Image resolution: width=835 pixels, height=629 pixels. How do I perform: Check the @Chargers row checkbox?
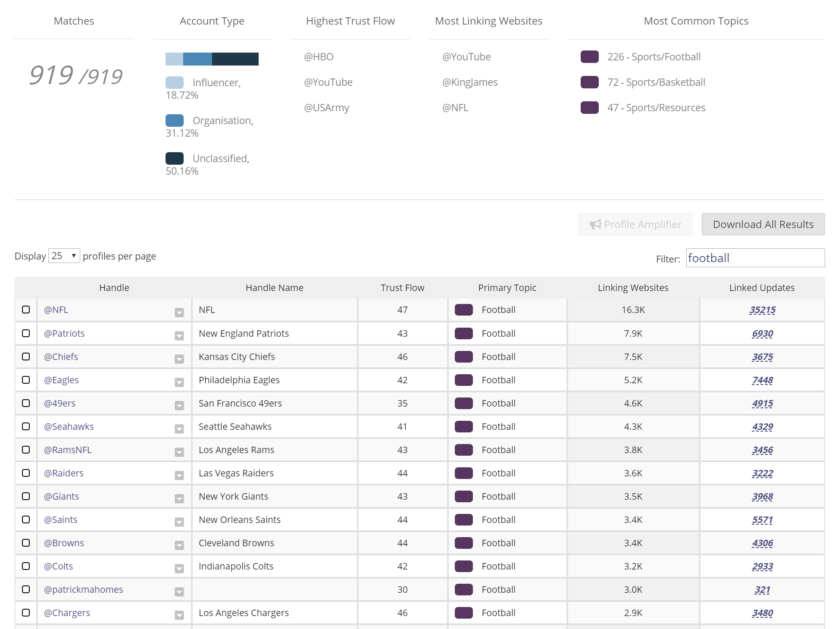(26, 613)
